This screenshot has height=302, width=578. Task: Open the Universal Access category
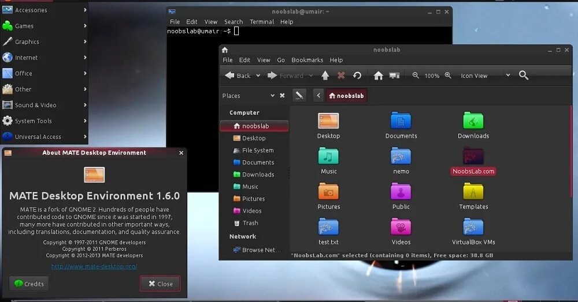tap(45, 137)
